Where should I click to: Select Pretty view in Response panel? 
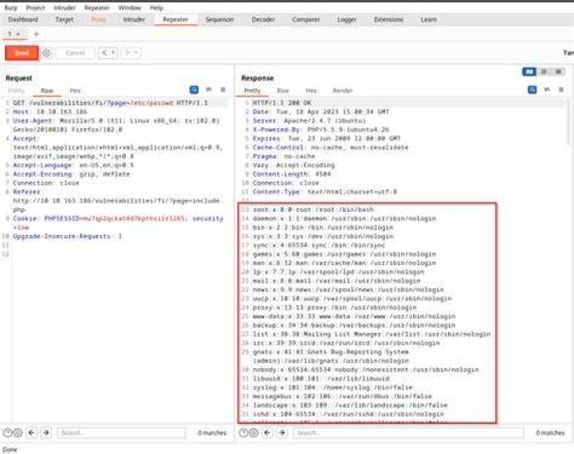(252, 91)
